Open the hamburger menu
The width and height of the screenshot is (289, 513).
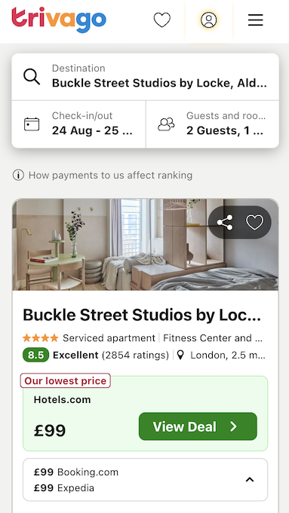tap(256, 20)
